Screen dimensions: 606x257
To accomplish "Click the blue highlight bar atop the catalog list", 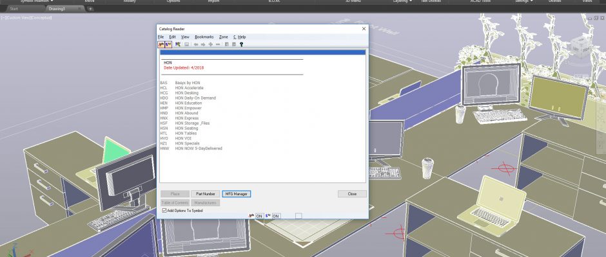I will [x=262, y=52].
